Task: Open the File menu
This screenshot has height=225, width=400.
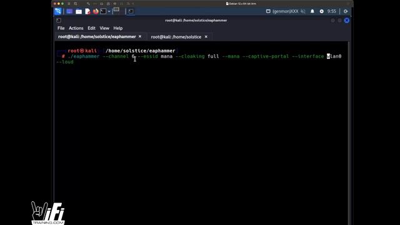Action: [61, 28]
